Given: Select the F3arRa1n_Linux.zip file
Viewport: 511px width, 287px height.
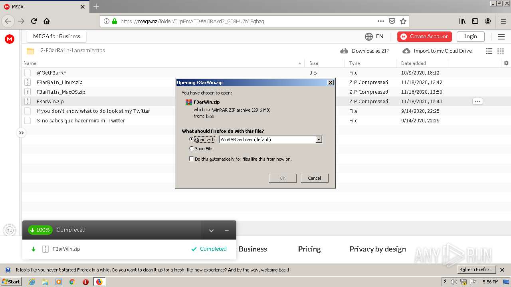Looking at the screenshot, I should pyautogui.click(x=59, y=82).
